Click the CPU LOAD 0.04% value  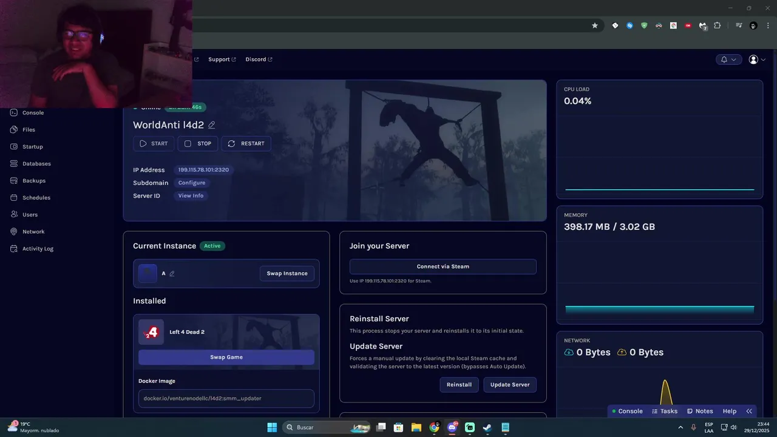pyautogui.click(x=577, y=101)
